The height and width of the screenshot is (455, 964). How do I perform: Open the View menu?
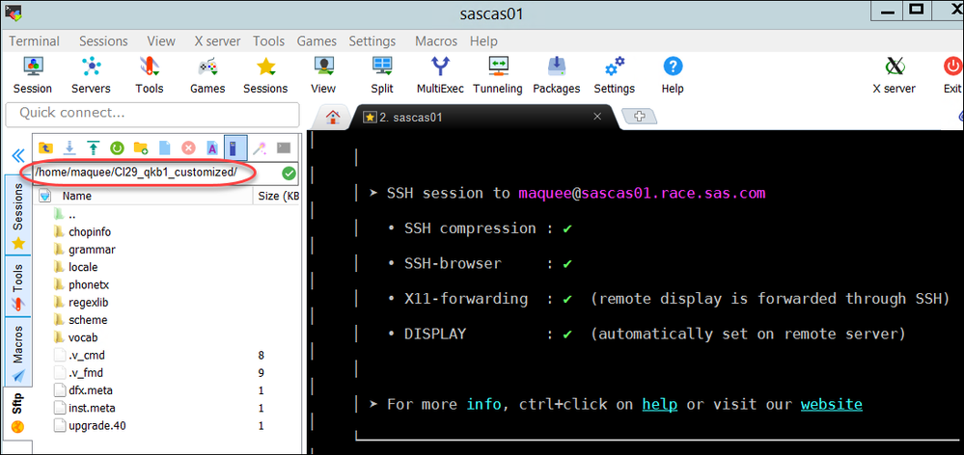coord(161,41)
